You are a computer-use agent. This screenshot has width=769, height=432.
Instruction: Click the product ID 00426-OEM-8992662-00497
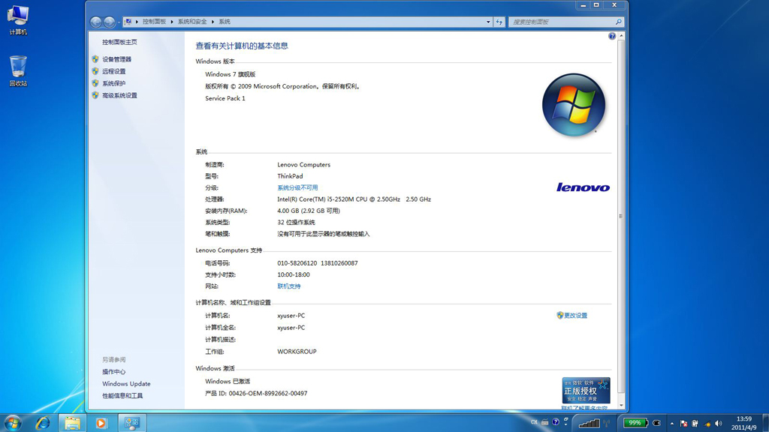[268, 393]
